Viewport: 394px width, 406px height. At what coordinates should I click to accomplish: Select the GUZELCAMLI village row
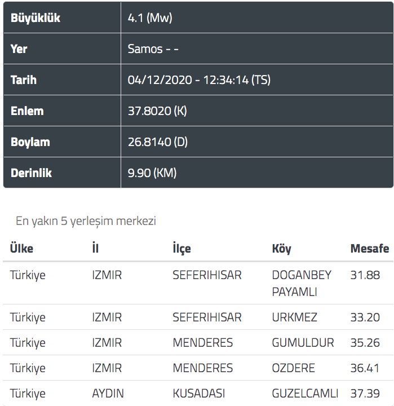tap(198, 394)
